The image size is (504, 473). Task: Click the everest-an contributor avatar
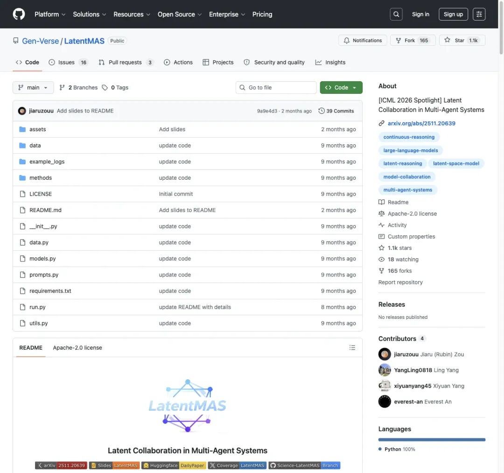385,401
